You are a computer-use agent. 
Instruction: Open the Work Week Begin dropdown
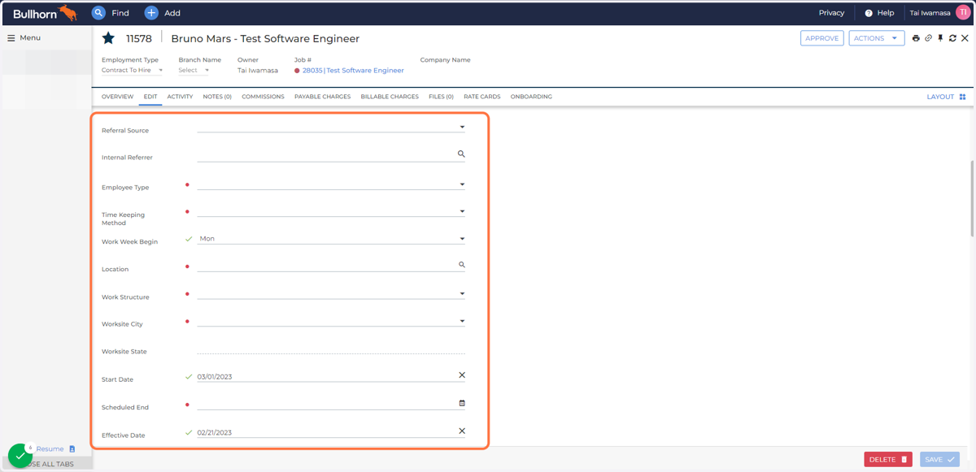coord(462,239)
